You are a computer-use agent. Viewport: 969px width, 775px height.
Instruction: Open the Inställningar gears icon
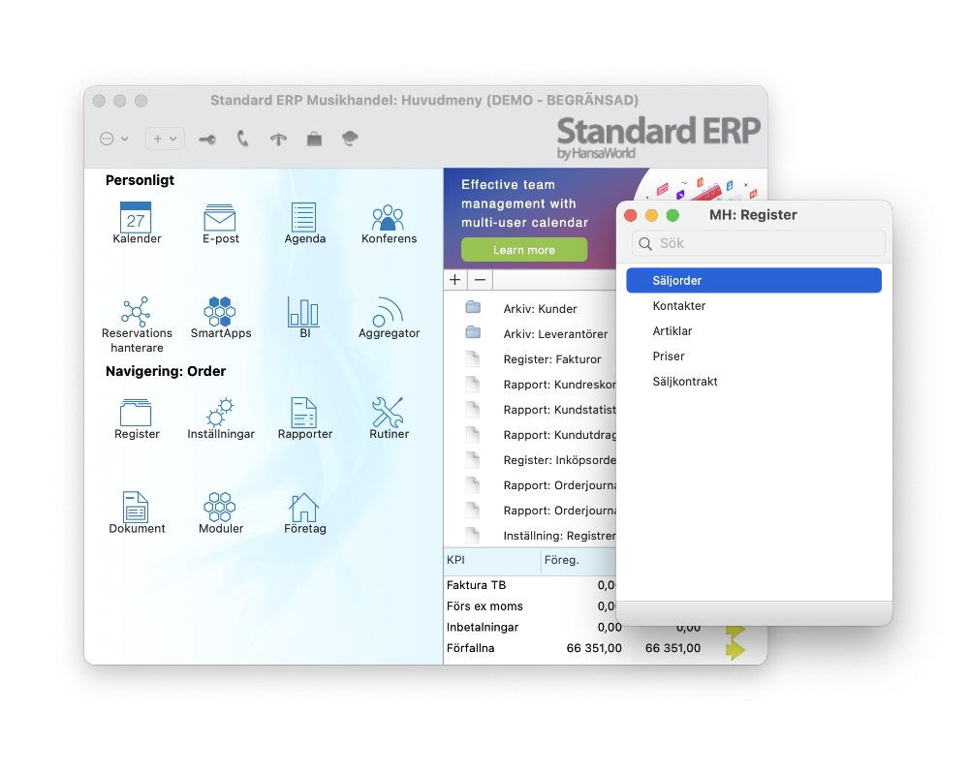point(220,413)
